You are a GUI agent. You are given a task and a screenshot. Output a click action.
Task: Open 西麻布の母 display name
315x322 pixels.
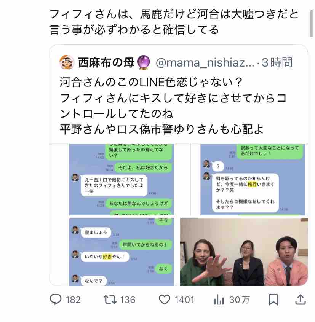(106, 62)
